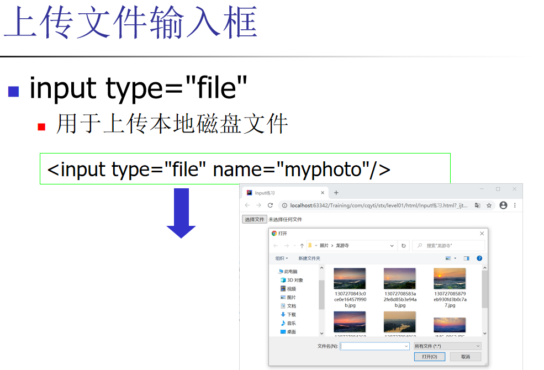Screen dimensions: 544x370
Task: Select the second-row left sunset thumbnail
Action: (350, 322)
